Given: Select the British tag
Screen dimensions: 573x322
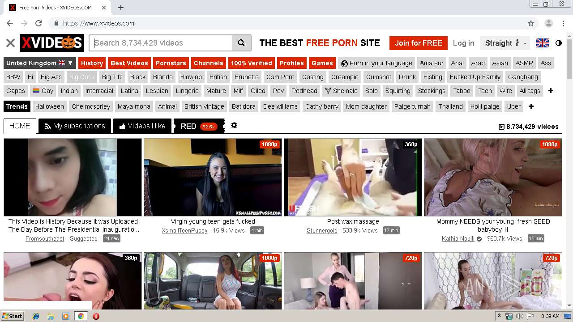Looking at the screenshot, I should tap(218, 77).
